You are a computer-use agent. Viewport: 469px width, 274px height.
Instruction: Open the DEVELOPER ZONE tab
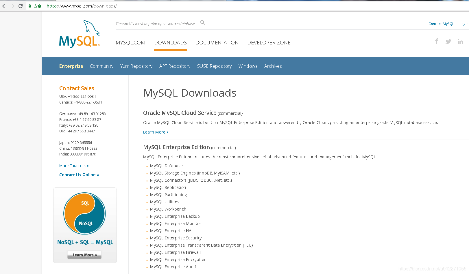pyautogui.click(x=269, y=43)
